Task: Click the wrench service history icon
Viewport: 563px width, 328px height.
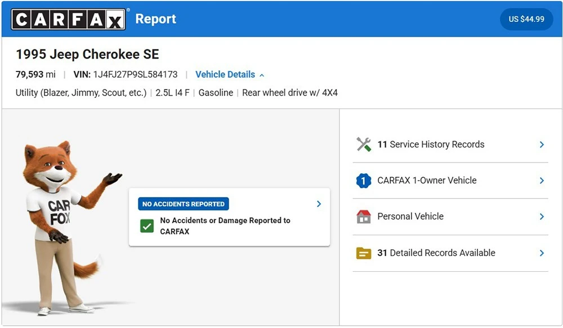Action: [x=363, y=144]
